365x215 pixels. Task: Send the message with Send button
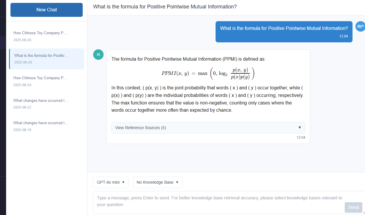point(353,207)
